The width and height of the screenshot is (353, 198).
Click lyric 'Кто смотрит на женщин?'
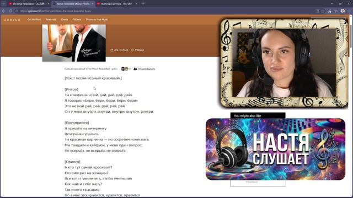[86, 173]
